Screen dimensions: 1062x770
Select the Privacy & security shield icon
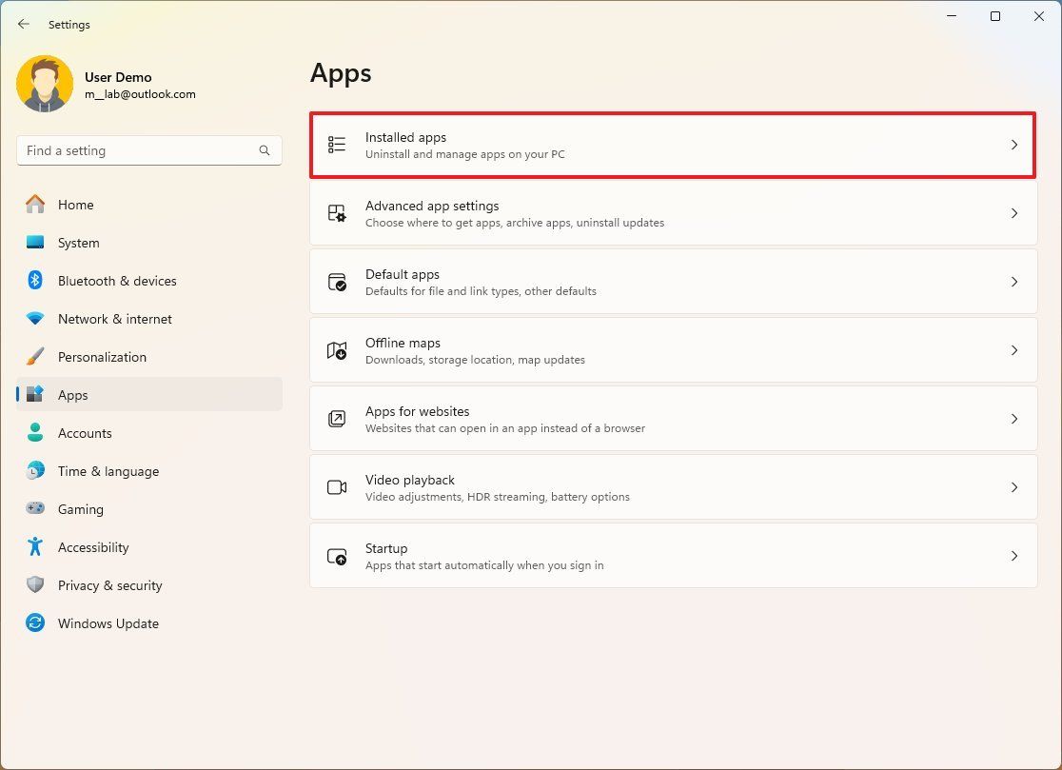[x=34, y=585]
